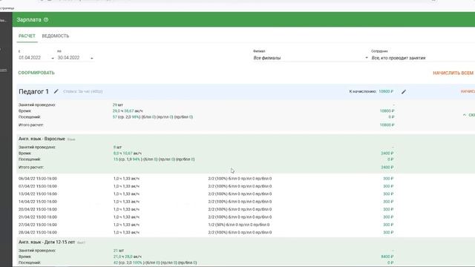The image size is (475, 267).
Task: Click 10800 ₽ Итого расчет for Педагог 1
Action: (387, 125)
